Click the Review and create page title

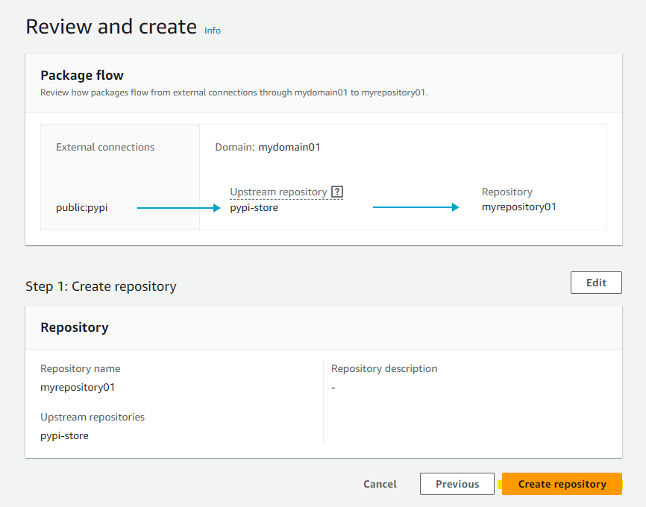pos(111,27)
